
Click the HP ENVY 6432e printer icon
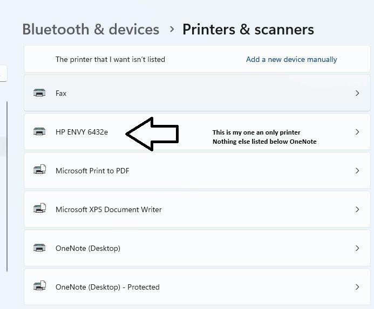coord(39,132)
